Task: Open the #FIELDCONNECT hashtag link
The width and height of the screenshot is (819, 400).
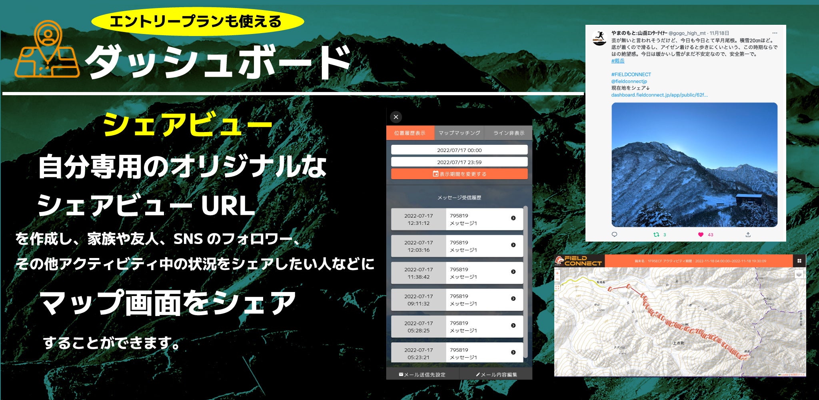Action: [631, 74]
